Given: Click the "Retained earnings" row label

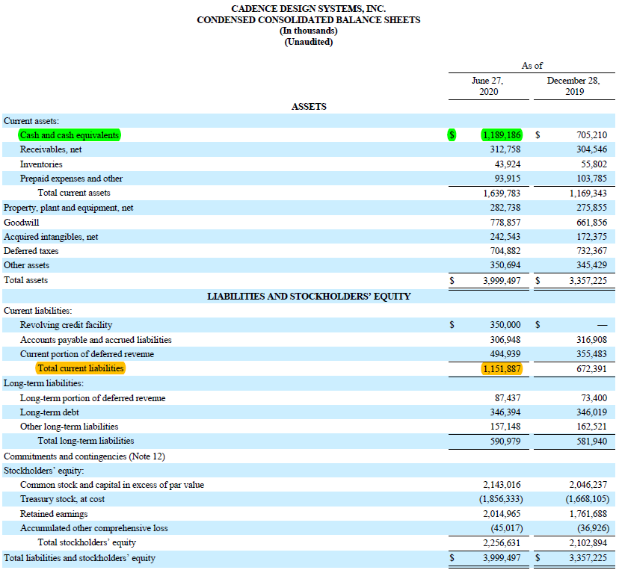Looking at the screenshot, I should click(54, 514).
